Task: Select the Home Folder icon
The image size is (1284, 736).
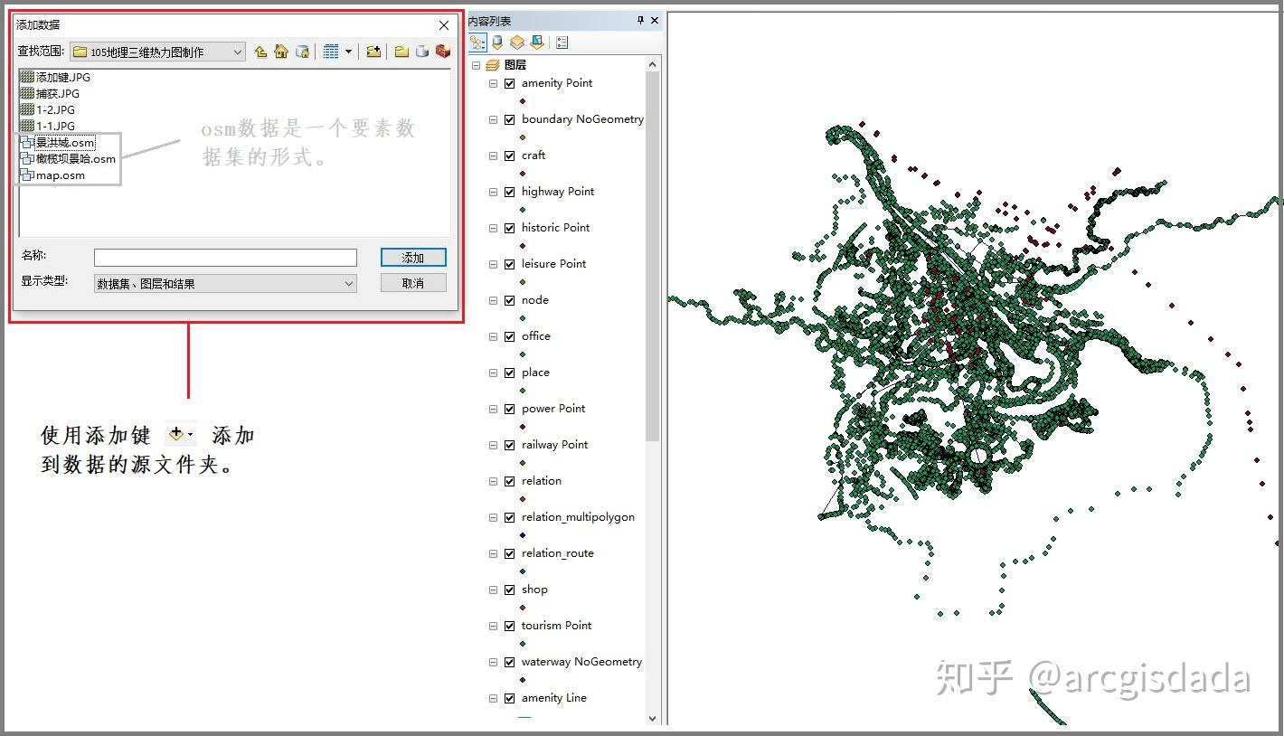Action: point(281,52)
